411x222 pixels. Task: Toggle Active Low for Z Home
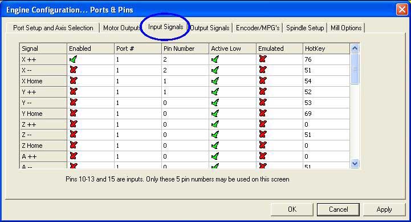[x=215, y=145]
